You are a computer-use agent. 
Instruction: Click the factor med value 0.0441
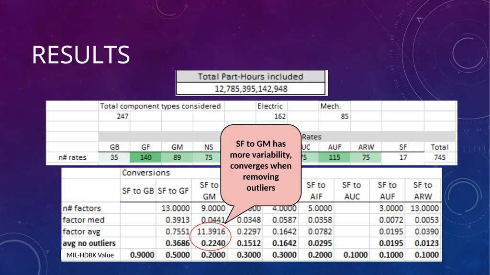(x=213, y=220)
